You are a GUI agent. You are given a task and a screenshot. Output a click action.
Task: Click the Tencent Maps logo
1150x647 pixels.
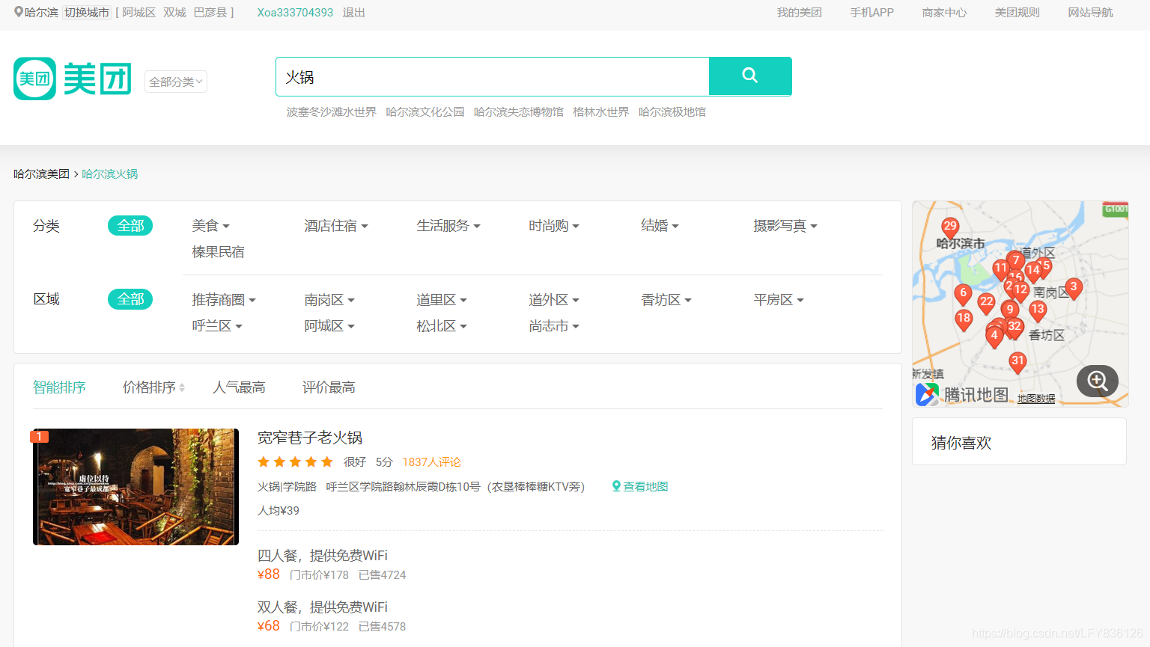[x=962, y=394]
